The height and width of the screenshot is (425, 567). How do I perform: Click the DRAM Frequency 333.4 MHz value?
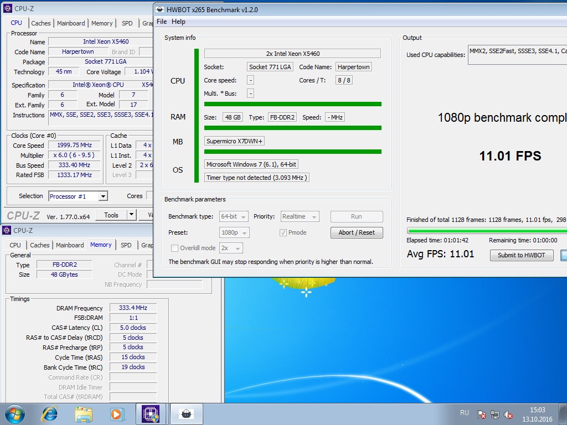tap(133, 308)
